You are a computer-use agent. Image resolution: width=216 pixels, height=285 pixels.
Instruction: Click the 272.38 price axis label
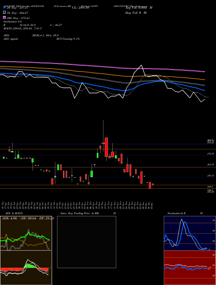click(x=211, y=154)
